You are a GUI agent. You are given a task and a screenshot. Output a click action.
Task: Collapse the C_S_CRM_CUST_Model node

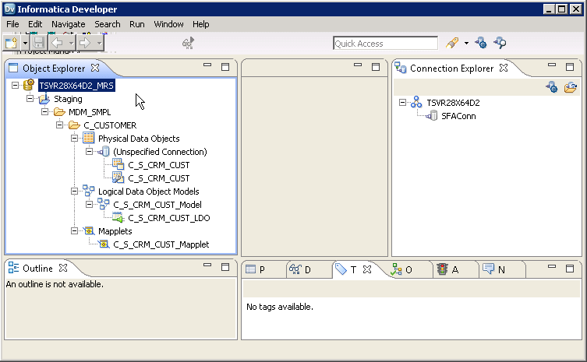89,204
